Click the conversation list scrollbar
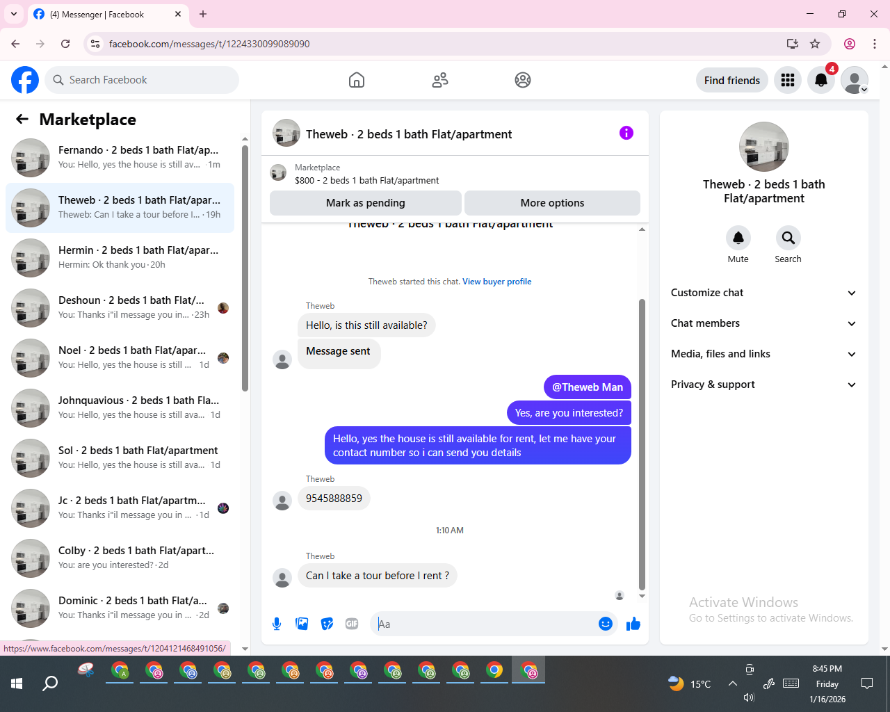The height and width of the screenshot is (712, 890). click(245, 268)
